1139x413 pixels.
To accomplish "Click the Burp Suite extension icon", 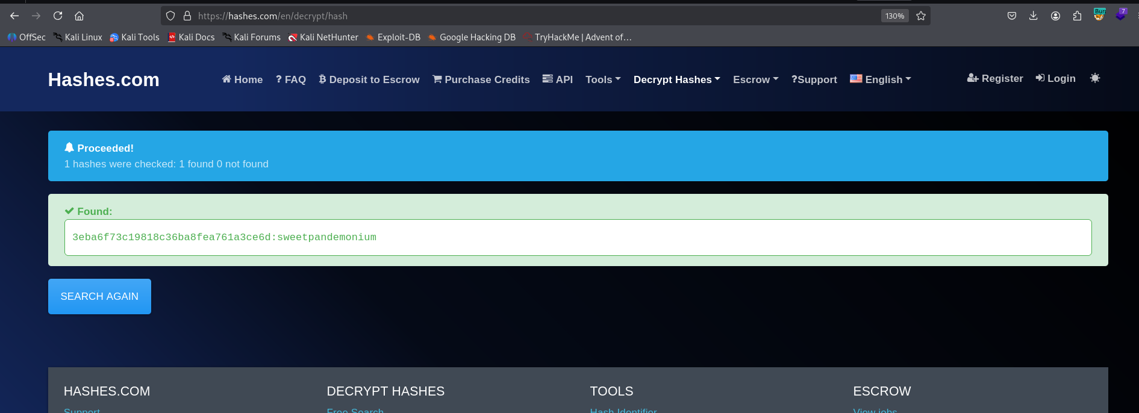I will click(1099, 15).
